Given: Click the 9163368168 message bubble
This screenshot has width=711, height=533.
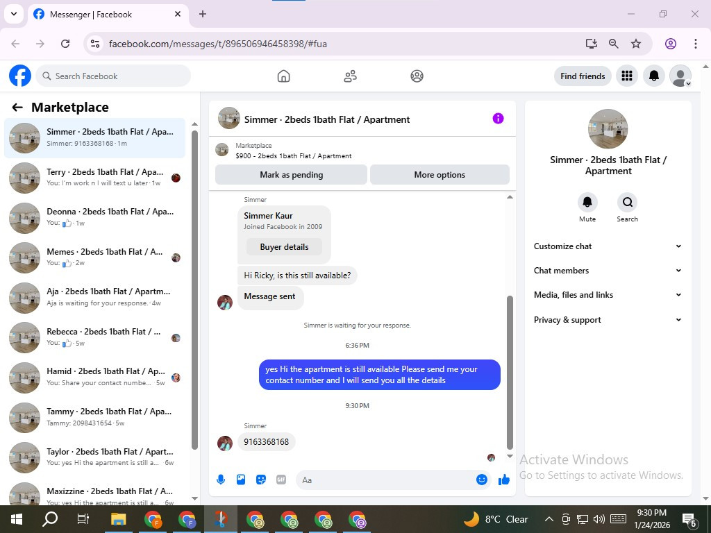Looking at the screenshot, I should pyautogui.click(x=266, y=442).
